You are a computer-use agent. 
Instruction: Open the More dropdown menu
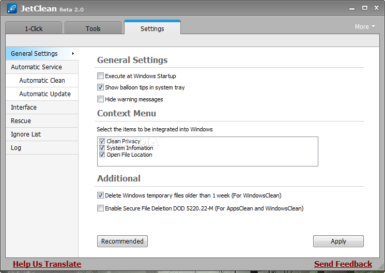point(365,26)
